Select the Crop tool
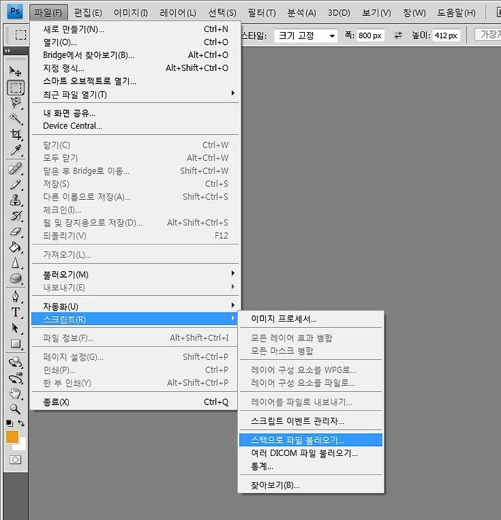This screenshot has width=501, height=520. (15, 134)
